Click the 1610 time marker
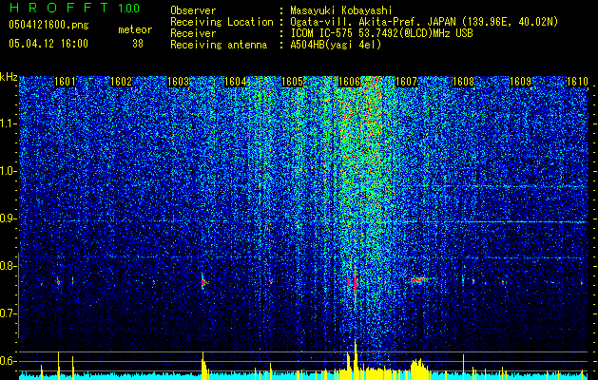 [x=577, y=82]
